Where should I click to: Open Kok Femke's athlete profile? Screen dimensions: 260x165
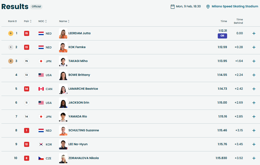coord(77,47)
